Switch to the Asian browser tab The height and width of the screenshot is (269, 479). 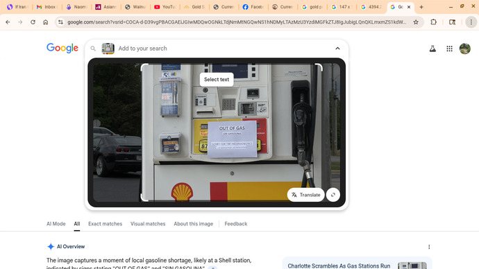(106, 7)
